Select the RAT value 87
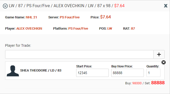Viewport: 170px width, 94px height. coord(133,29)
